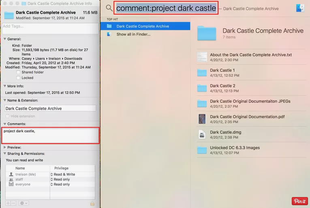Click the Dark Castle.dmg item name

point(226,132)
